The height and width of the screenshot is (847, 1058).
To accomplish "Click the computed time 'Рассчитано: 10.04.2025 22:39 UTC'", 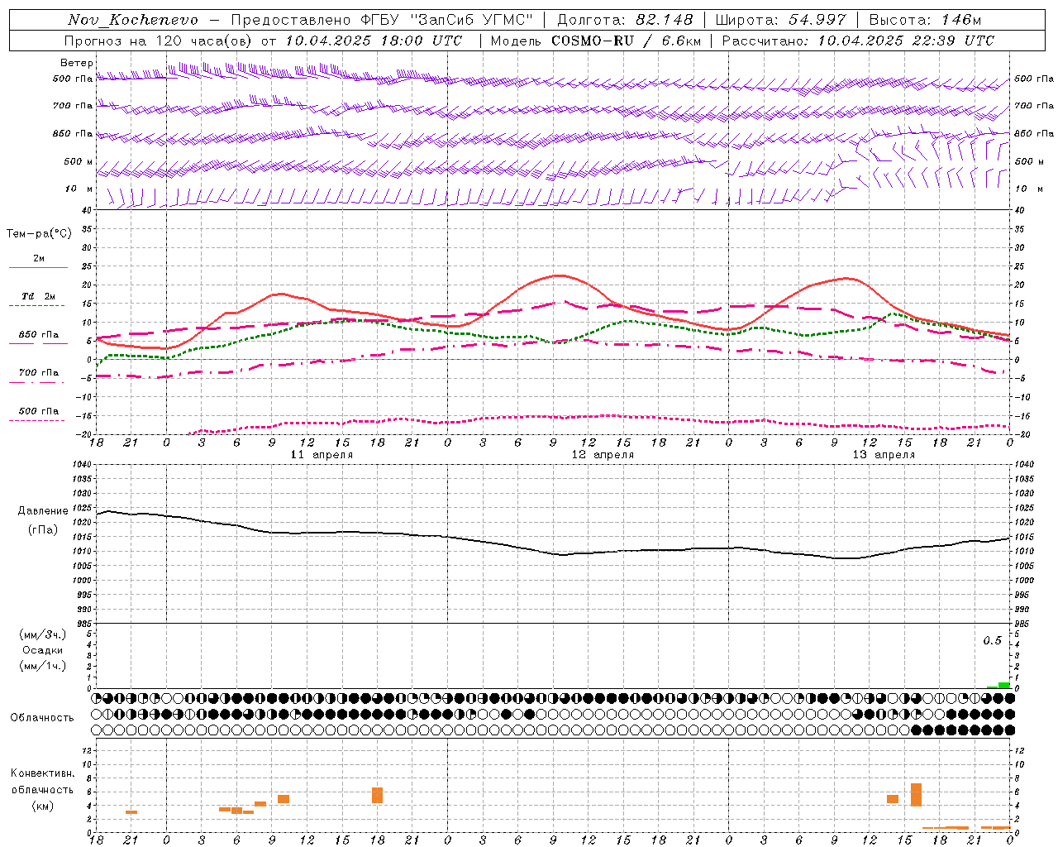I will click(x=858, y=40).
